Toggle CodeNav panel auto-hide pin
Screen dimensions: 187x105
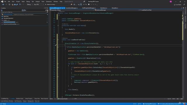point(46,8)
